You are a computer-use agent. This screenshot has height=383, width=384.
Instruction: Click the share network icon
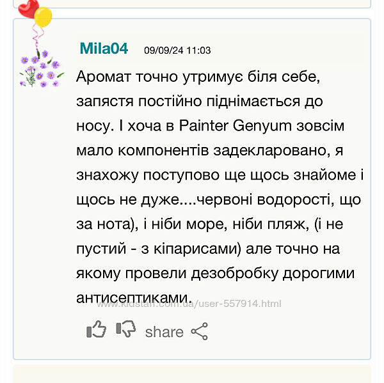coord(200,331)
